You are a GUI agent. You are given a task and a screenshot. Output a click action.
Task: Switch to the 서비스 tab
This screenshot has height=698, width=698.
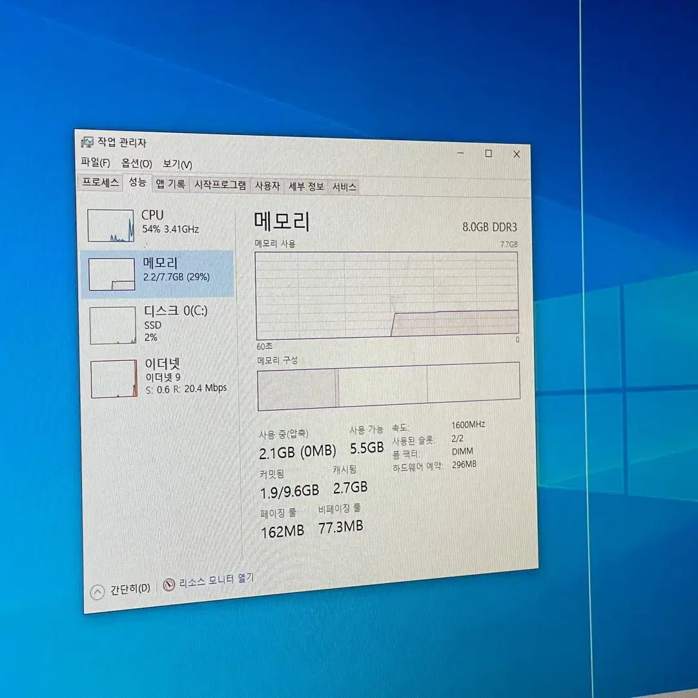[x=344, y=187]
